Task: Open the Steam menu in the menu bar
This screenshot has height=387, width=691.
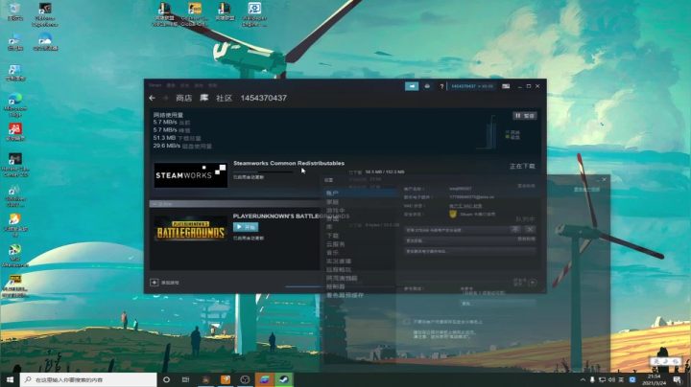Action: [155, 85]
